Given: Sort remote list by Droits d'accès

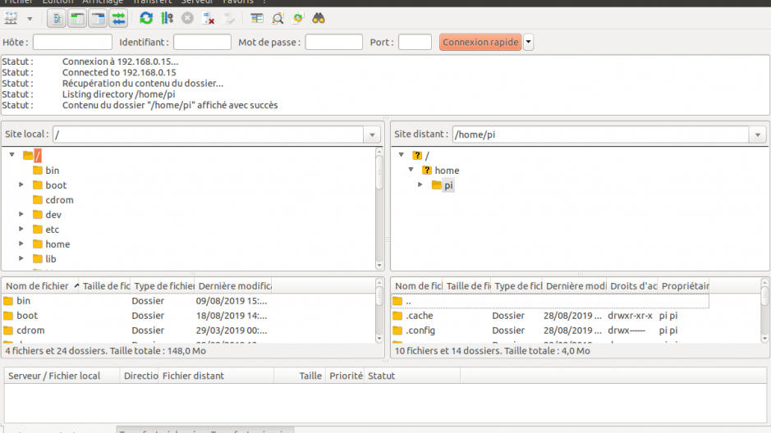Looking at the screenshot, I should click(x=632, y=285).
